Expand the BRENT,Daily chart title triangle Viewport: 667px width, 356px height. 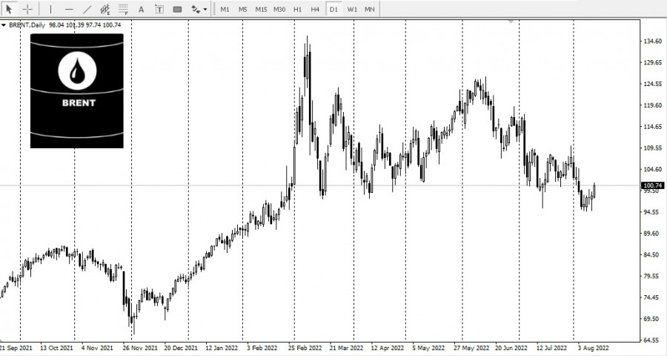click(x=4, y=25)
